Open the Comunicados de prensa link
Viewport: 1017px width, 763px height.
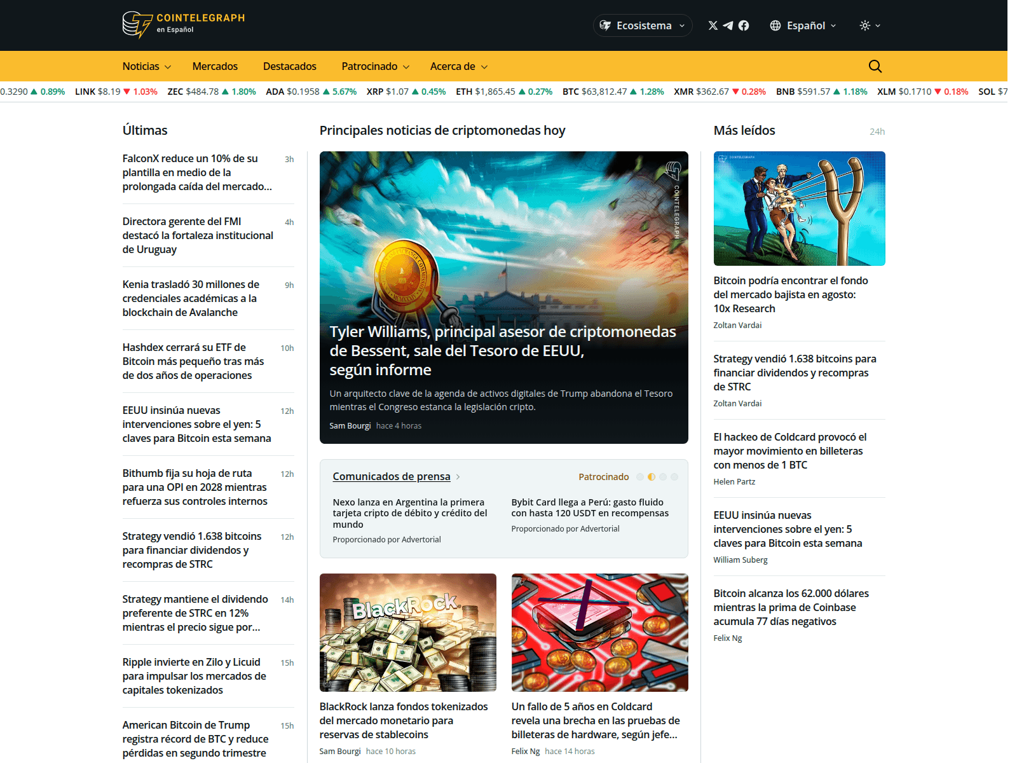pos(392,476)
